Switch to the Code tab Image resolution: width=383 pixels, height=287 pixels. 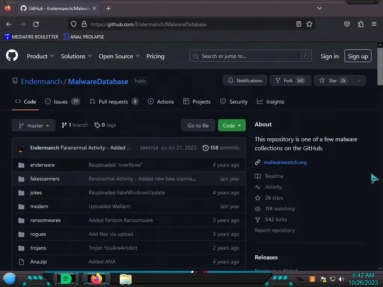pos(25,102)
